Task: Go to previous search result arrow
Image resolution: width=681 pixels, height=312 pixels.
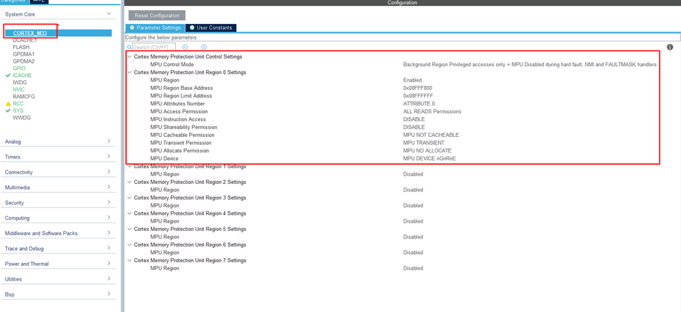Action: (x=185, y=47)
